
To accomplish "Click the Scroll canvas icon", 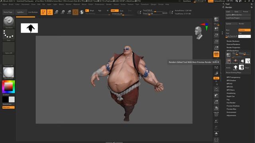I will pos(216,29).
